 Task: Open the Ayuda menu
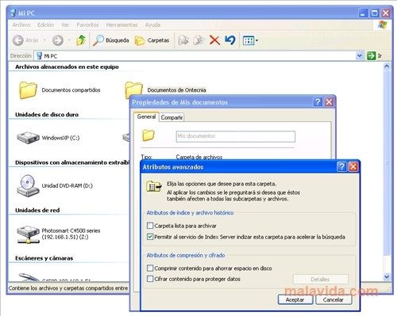152,25
